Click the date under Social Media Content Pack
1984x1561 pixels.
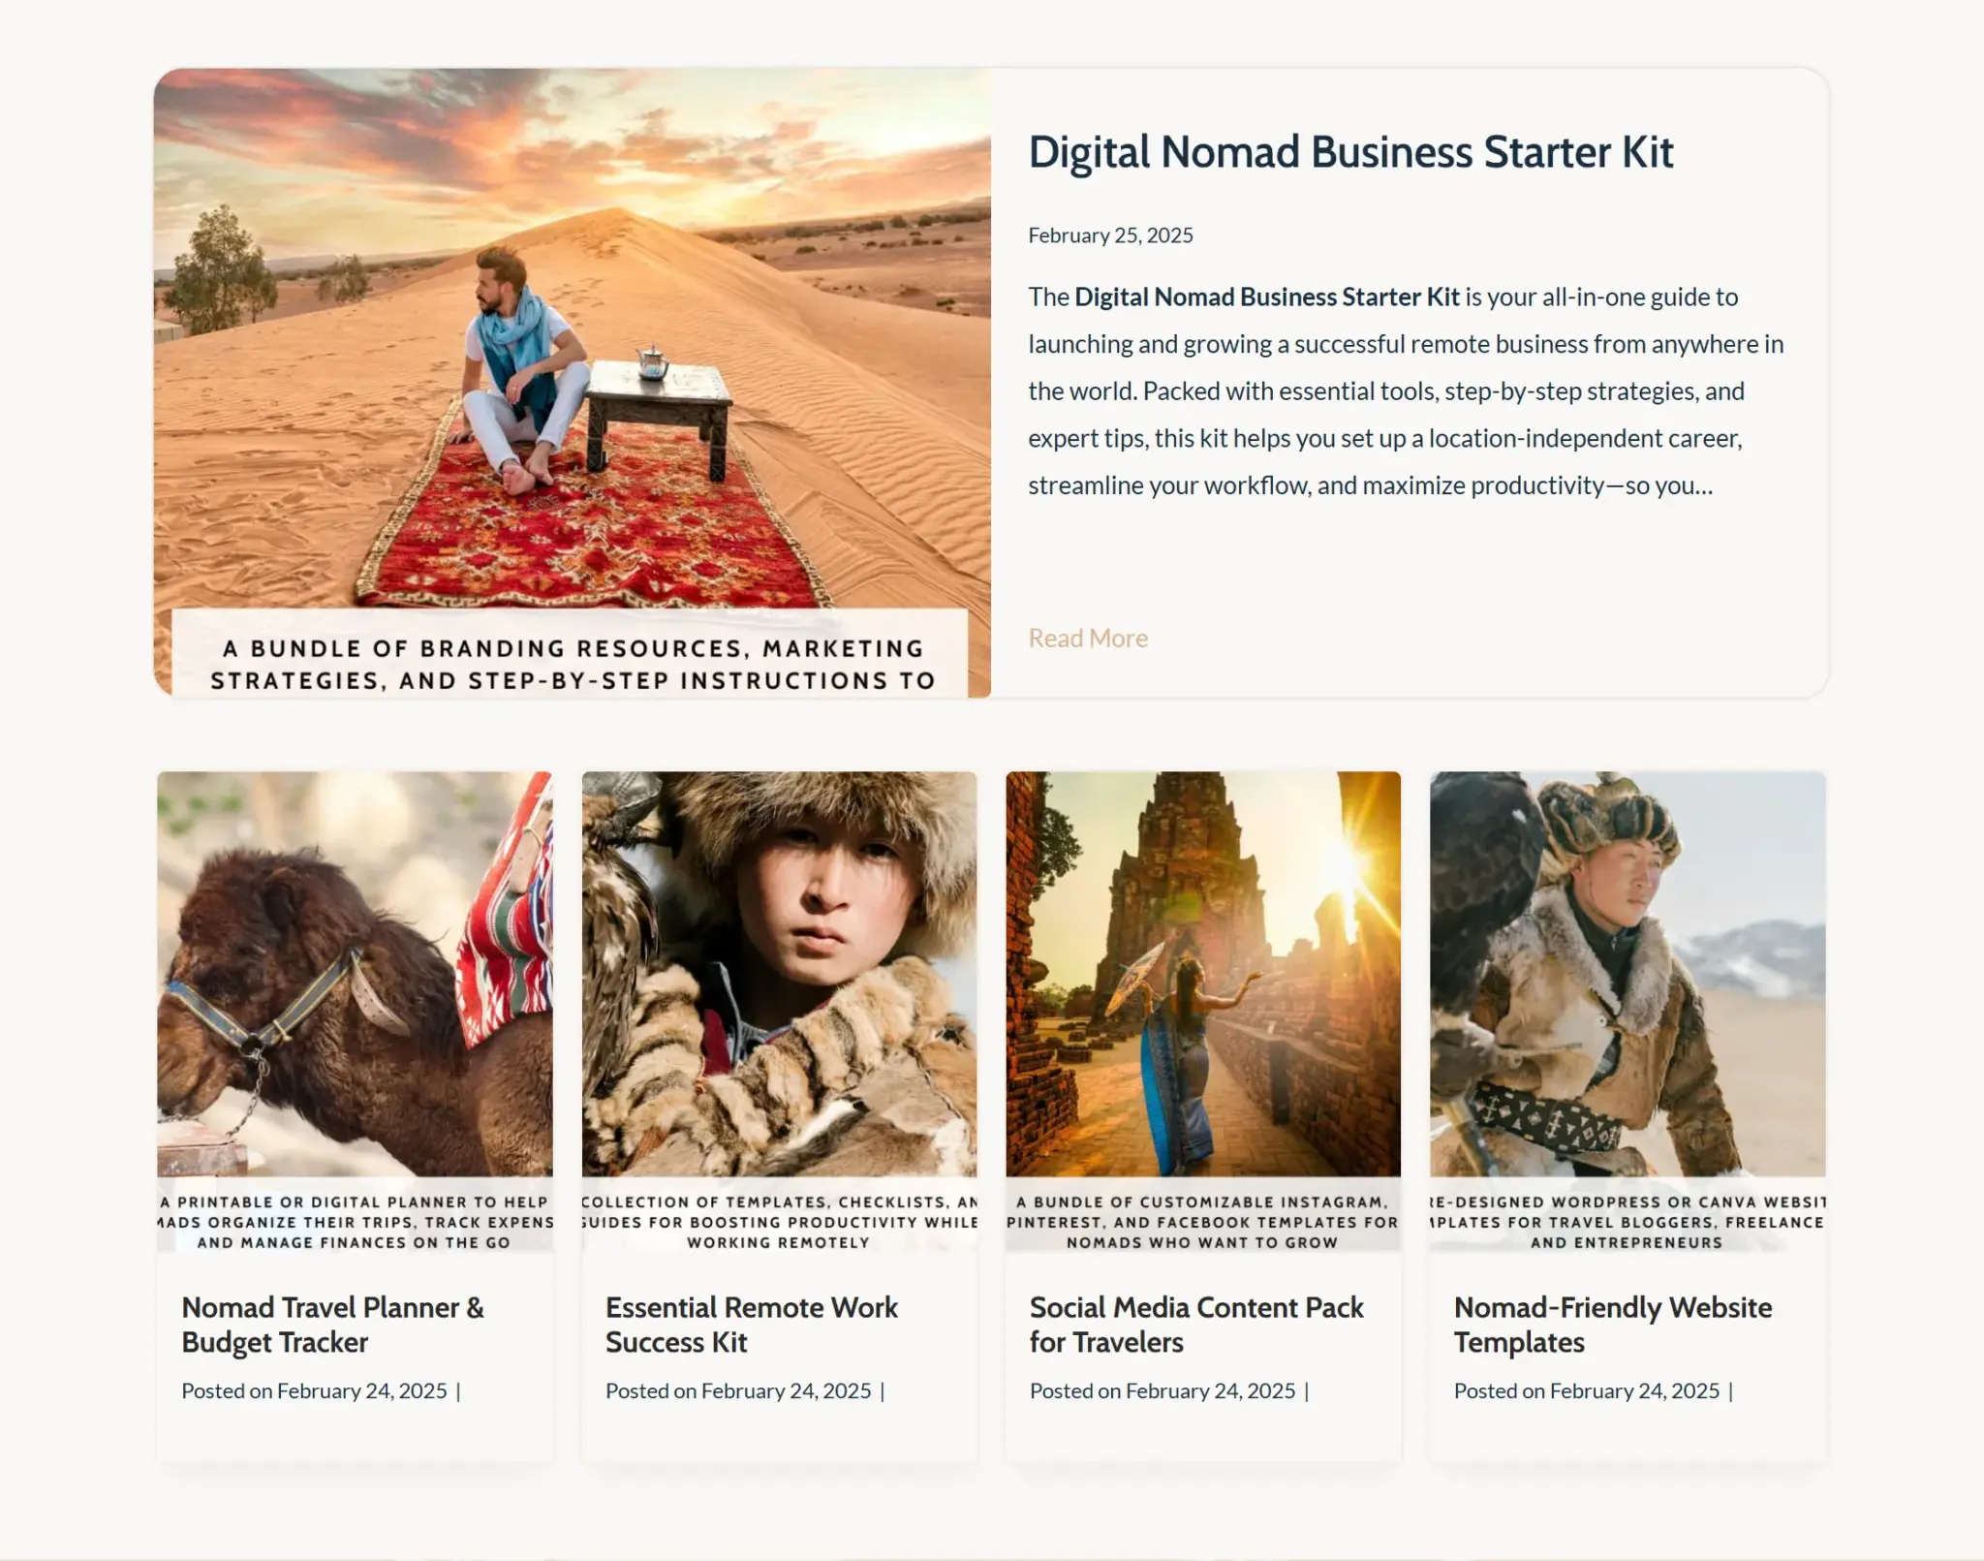pyautogui.click(x=1211, y=1391)
